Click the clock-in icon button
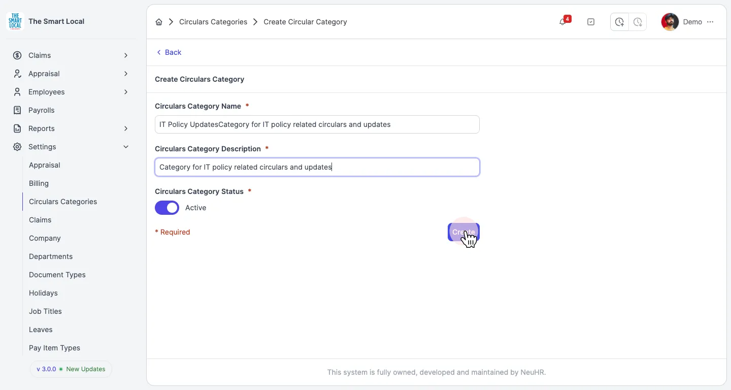Image resolution: width=731 pixels, height=390 pixels. [x=619, y=22]
